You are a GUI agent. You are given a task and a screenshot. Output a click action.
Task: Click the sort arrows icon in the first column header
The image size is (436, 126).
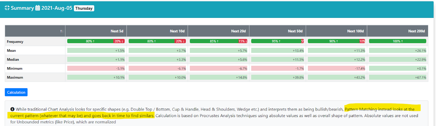click(62, 31)
